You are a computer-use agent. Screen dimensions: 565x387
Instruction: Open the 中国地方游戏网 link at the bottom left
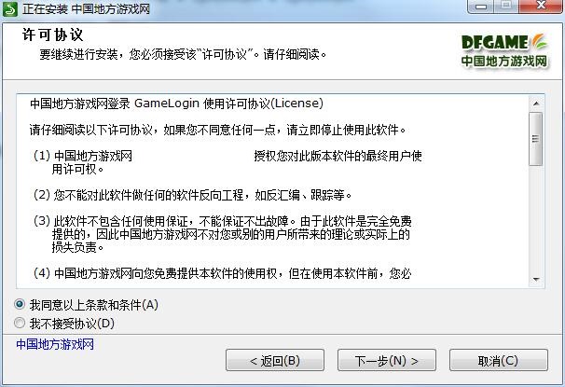pyautogui.click(x=55, y=344)
